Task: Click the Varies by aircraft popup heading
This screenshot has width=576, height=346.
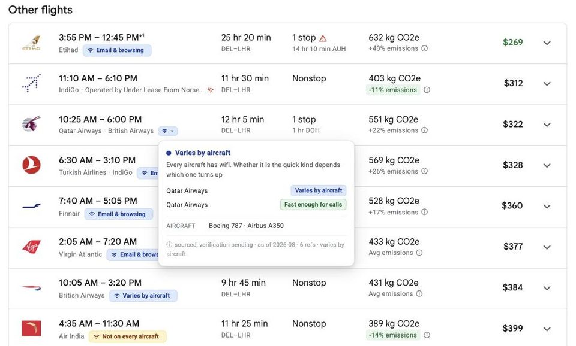Action: (203, 153)
